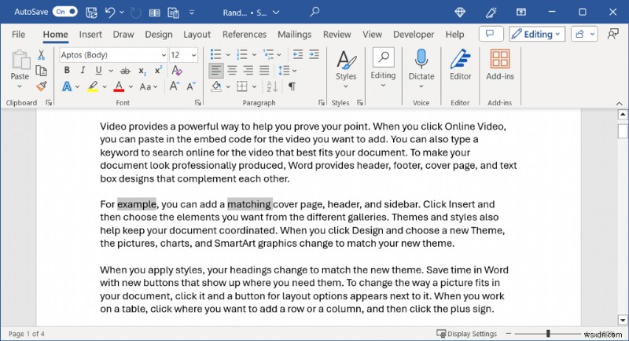Image resolution: width=629 pixels, height=341 pixels.
Task: Open line spacing options
Action: 284,71
